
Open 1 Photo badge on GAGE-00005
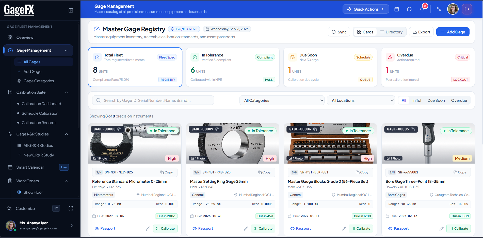pyautogui.click(x=393, y=158)
